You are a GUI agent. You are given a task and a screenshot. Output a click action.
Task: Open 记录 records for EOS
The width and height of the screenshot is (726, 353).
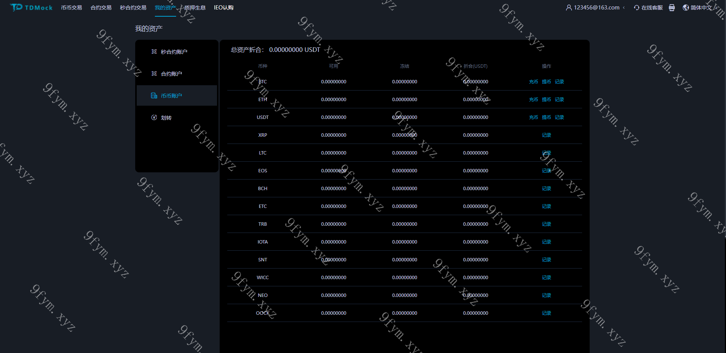pos(546,171)
